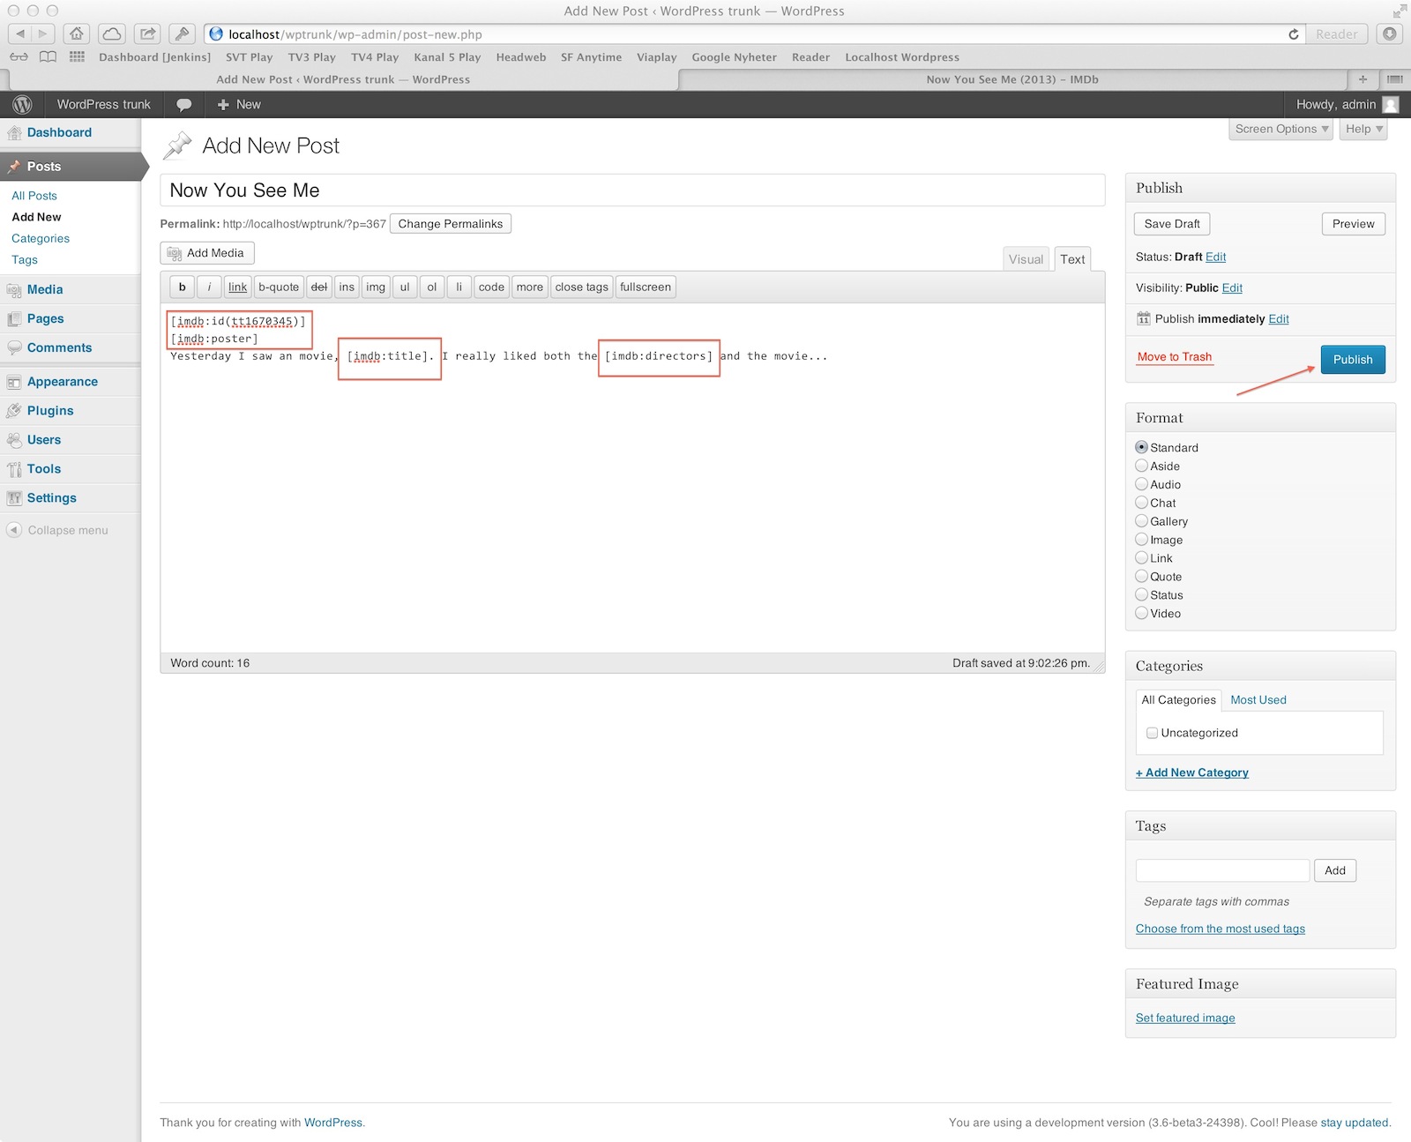1411x1142 pixels.
Task: Click the tags input field
Action: pos(1222,870)
